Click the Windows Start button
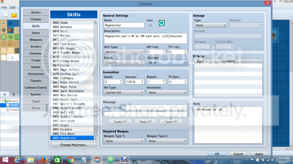The height and width of the screenshot is (164, 293). click(x=5, y=160)
